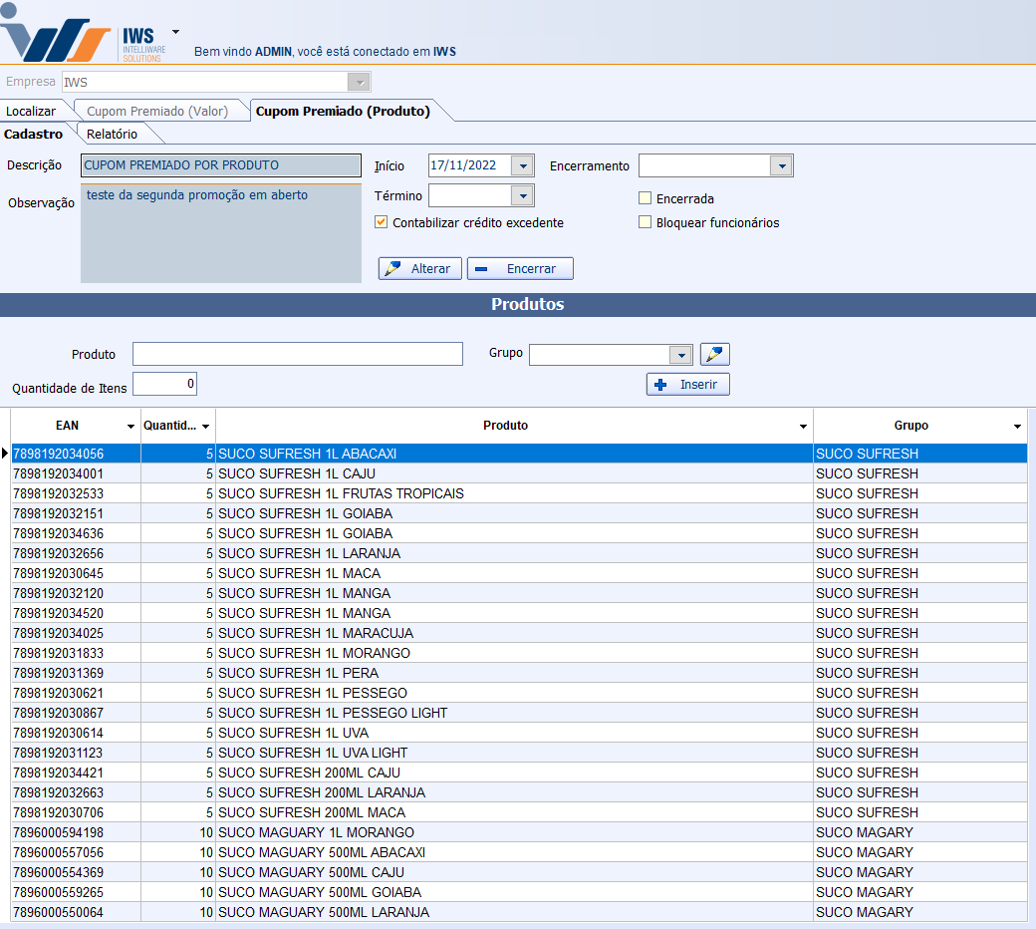1036x929 pixels.
Task: Expand the Término date picker
Action: click(522, 195)
